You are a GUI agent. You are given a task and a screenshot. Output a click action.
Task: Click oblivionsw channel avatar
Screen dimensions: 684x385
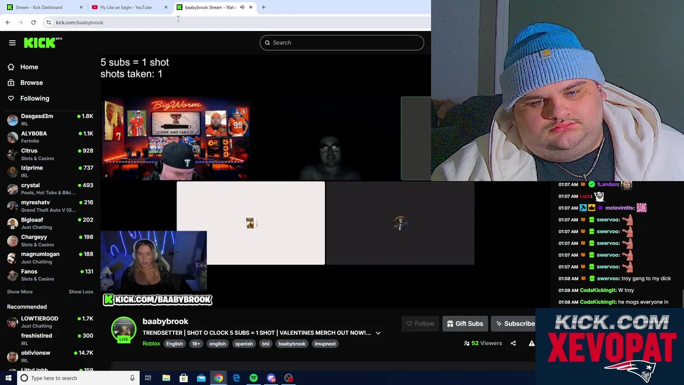(x=12, y=357)
